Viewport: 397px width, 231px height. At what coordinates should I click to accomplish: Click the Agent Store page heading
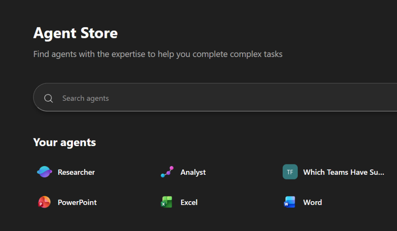coord(75,33)
